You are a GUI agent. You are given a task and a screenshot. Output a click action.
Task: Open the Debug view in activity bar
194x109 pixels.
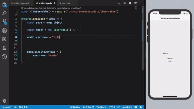(4, 31)
